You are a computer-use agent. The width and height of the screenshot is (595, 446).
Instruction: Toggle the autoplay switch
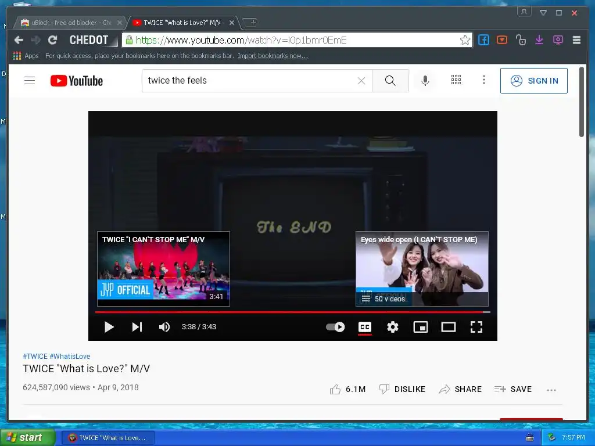335,327
